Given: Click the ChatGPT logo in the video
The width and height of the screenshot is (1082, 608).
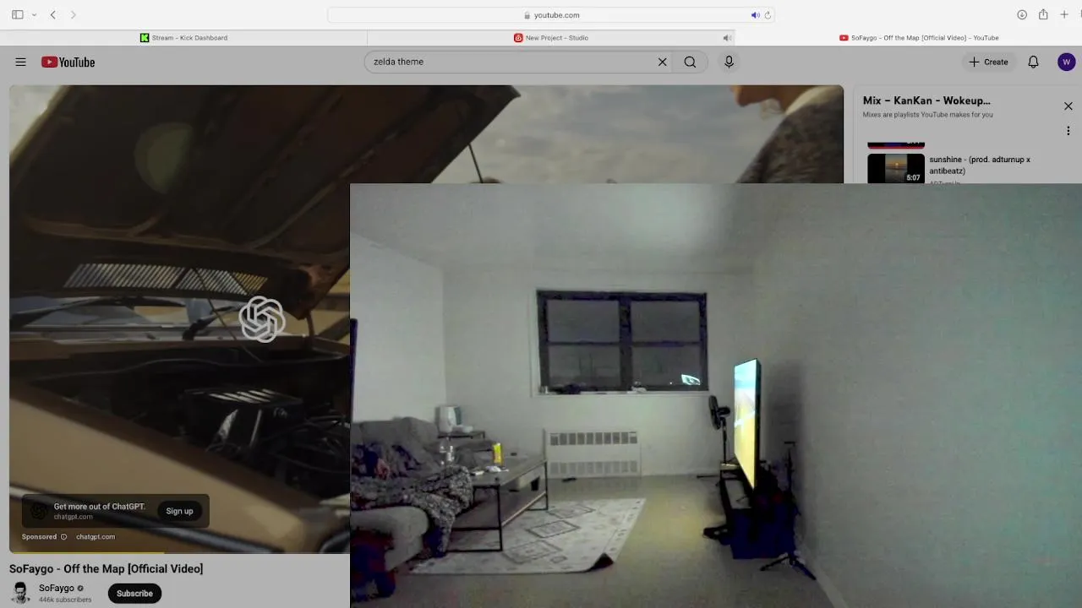Looking at the screenshot, I should [262, 319].
